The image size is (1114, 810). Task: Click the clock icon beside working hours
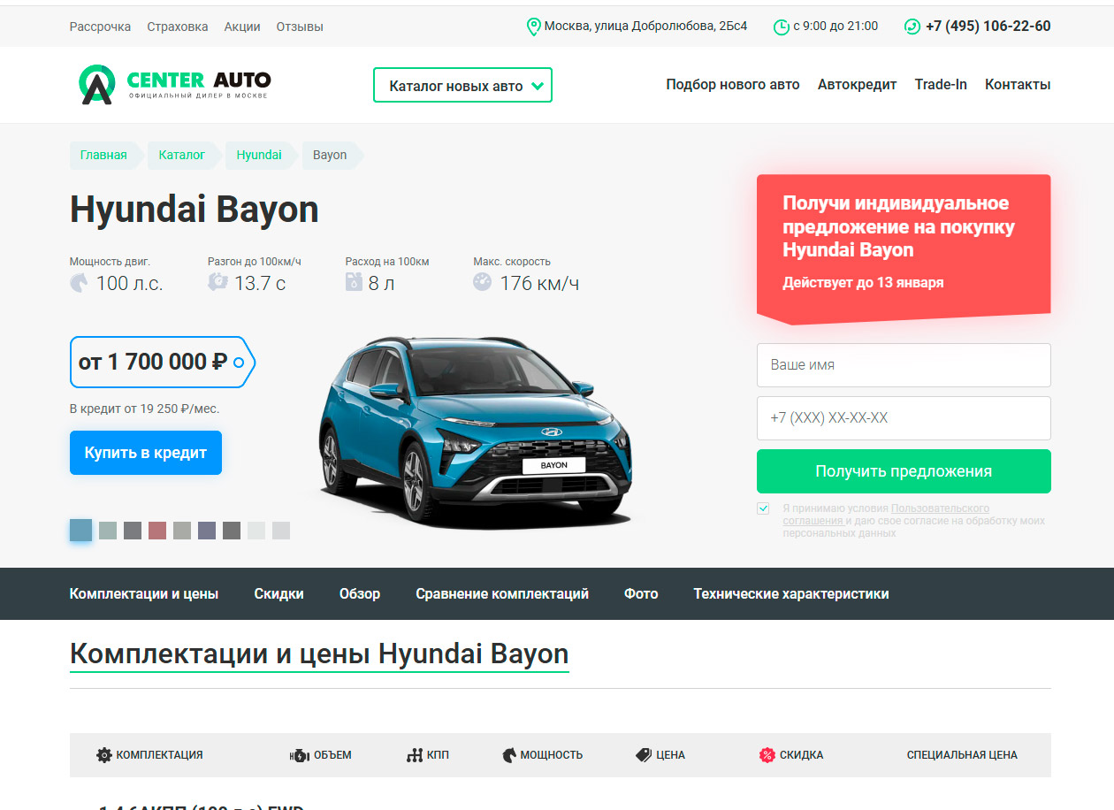coord(782,27)
